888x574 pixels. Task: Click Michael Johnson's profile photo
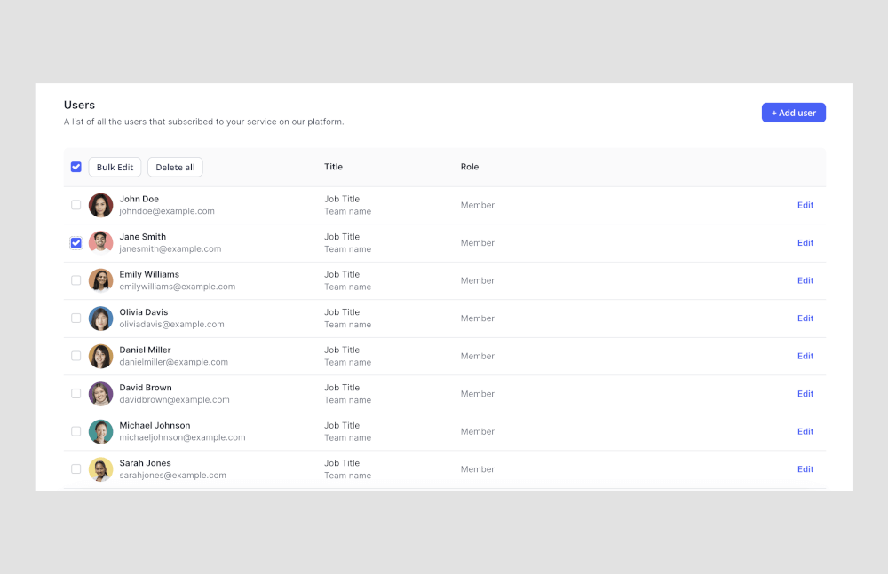pyautogui.click(x=100, y=431)
